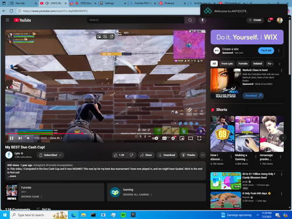Viewport: 292px width, 219px height.
Task: Enter full screen mode
Action: pyautogui.click(x=199, y=138)
